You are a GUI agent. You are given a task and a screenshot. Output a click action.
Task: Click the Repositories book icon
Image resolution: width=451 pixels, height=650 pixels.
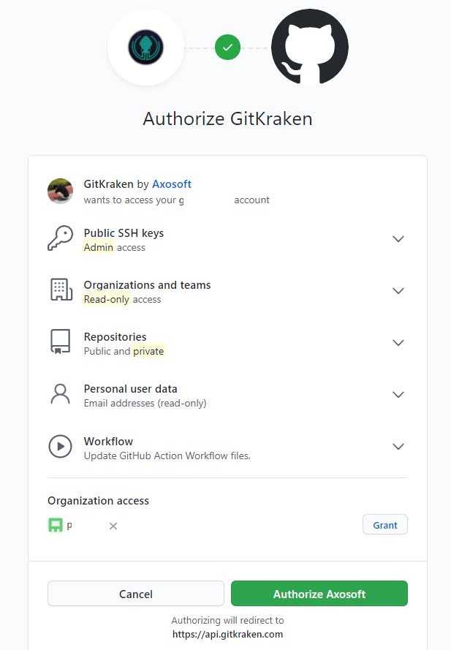pyautogui.click(x=61, y=341)
